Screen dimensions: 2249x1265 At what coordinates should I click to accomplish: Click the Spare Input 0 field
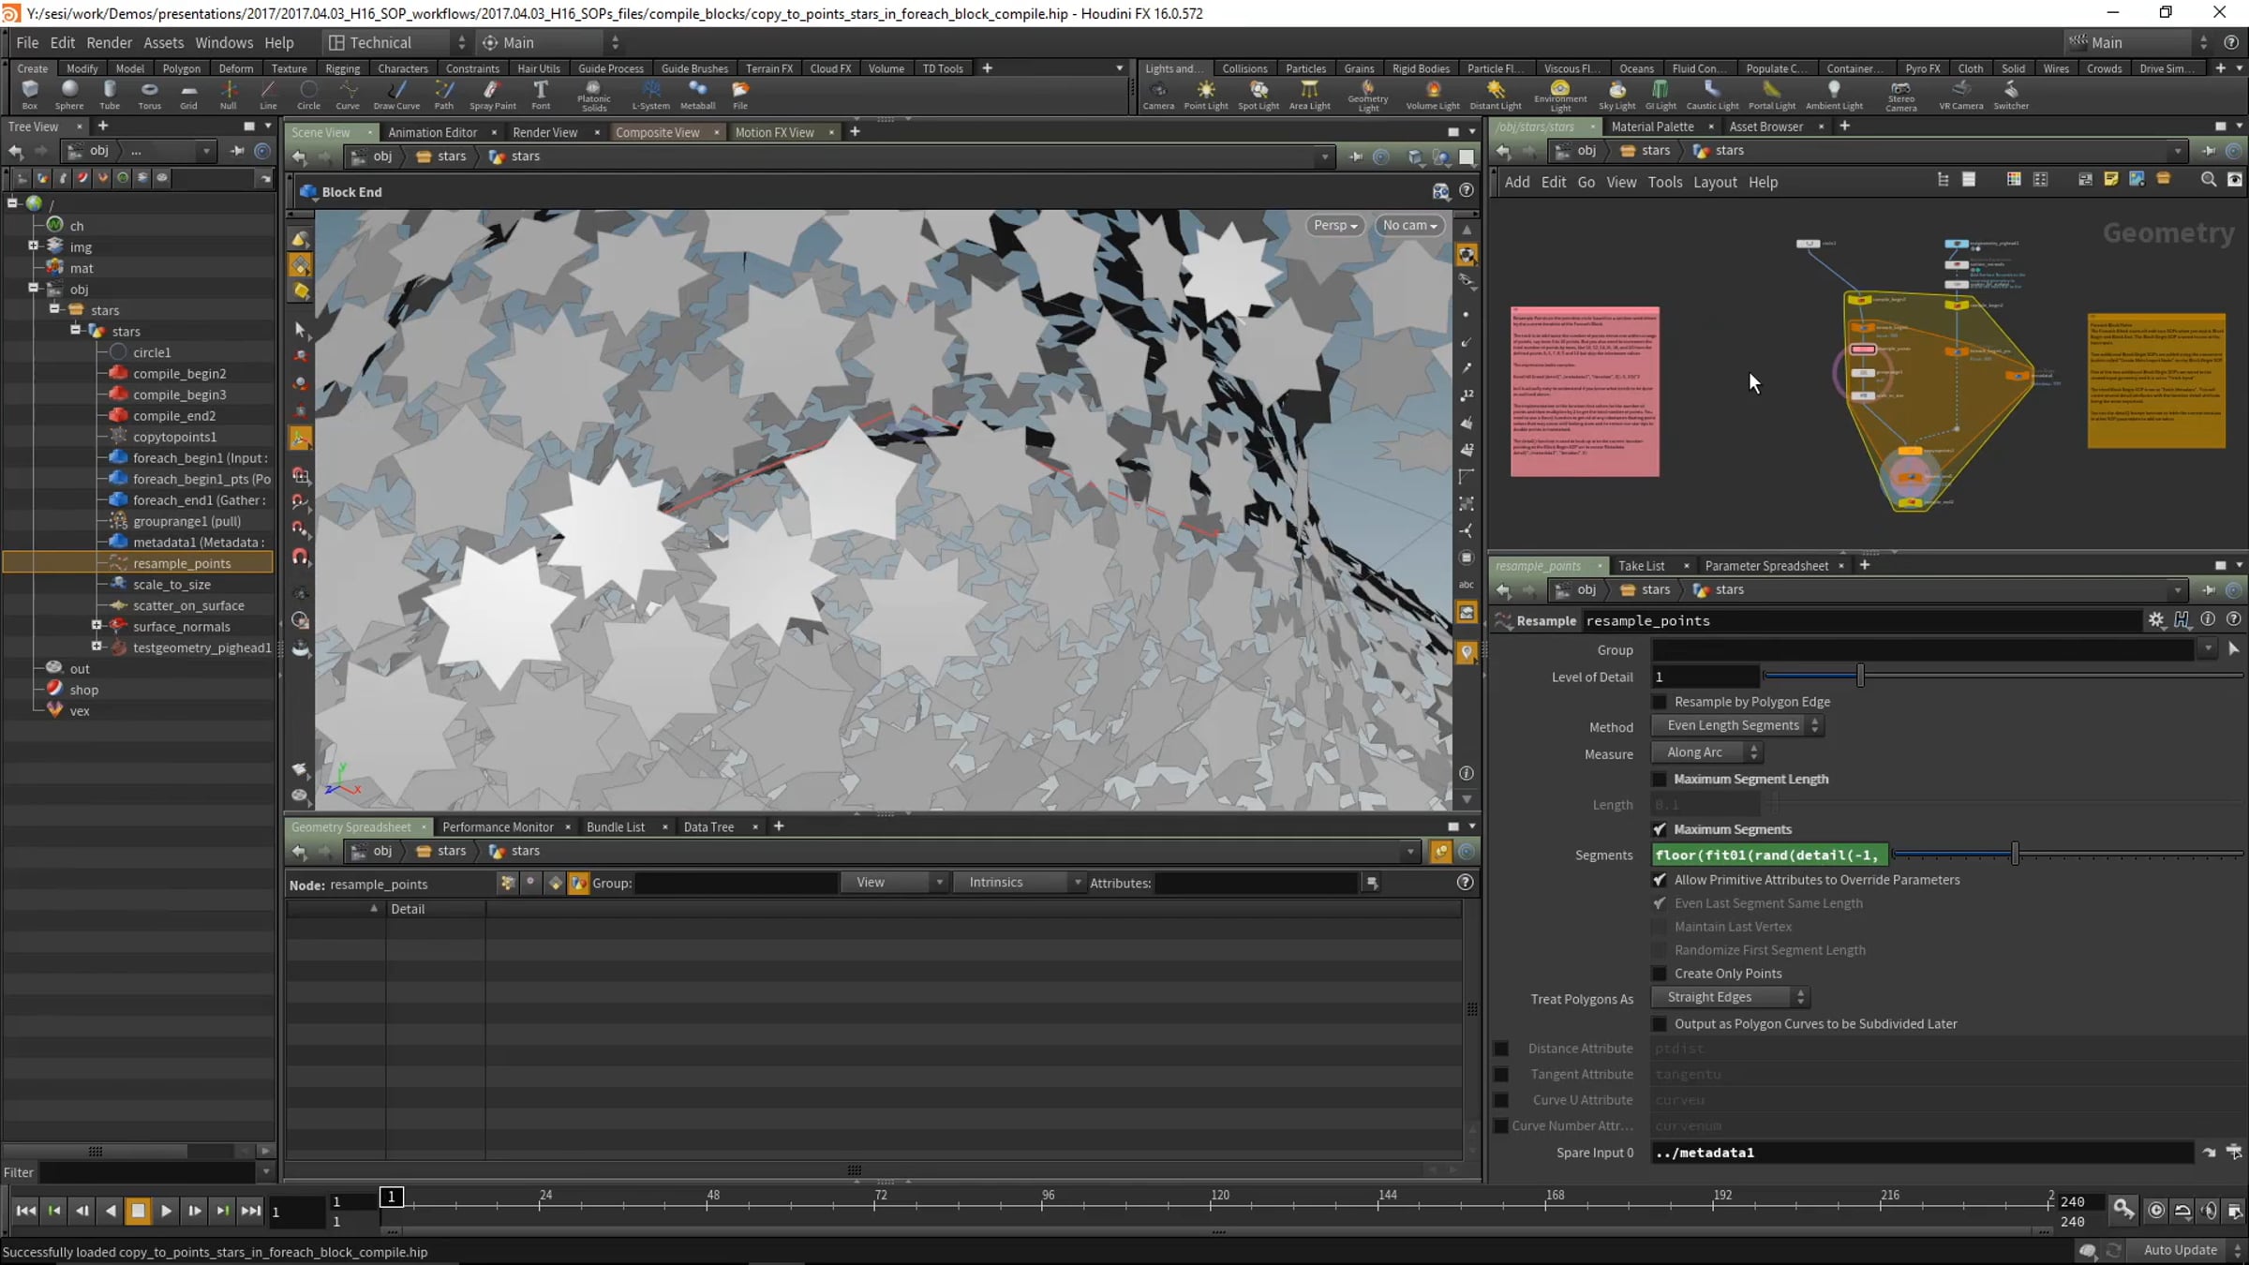1922,1153
